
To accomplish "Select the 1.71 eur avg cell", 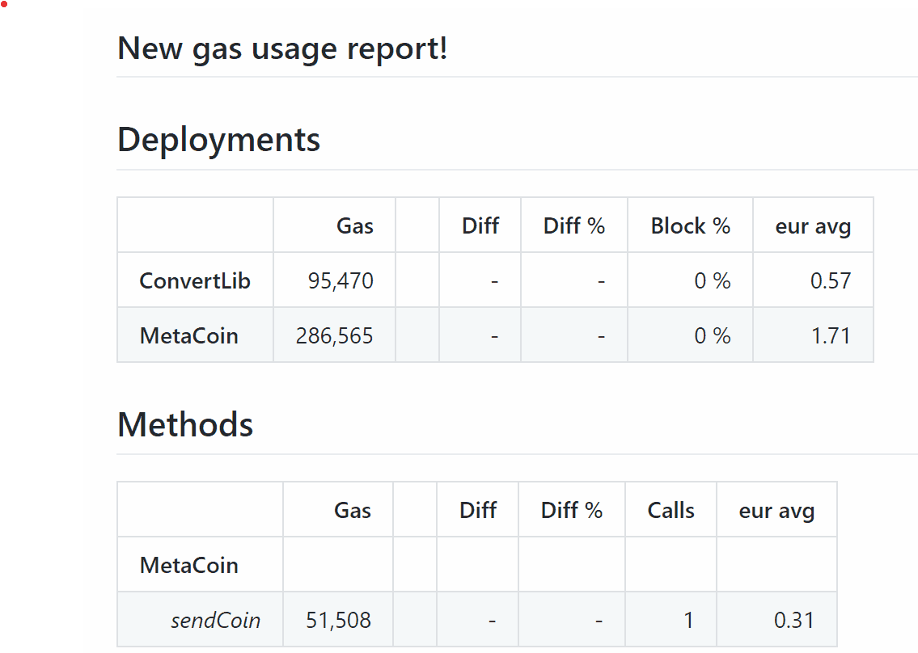I will [831, 335].
